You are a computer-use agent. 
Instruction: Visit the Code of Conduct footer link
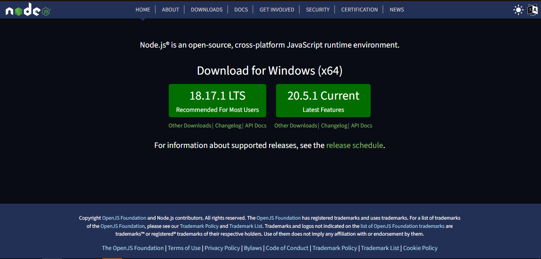(287, 248)
